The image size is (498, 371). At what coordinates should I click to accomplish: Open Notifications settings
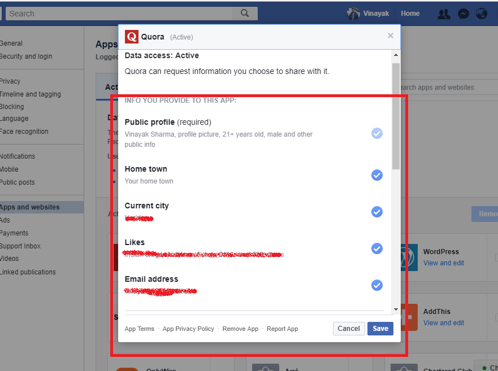18,156
